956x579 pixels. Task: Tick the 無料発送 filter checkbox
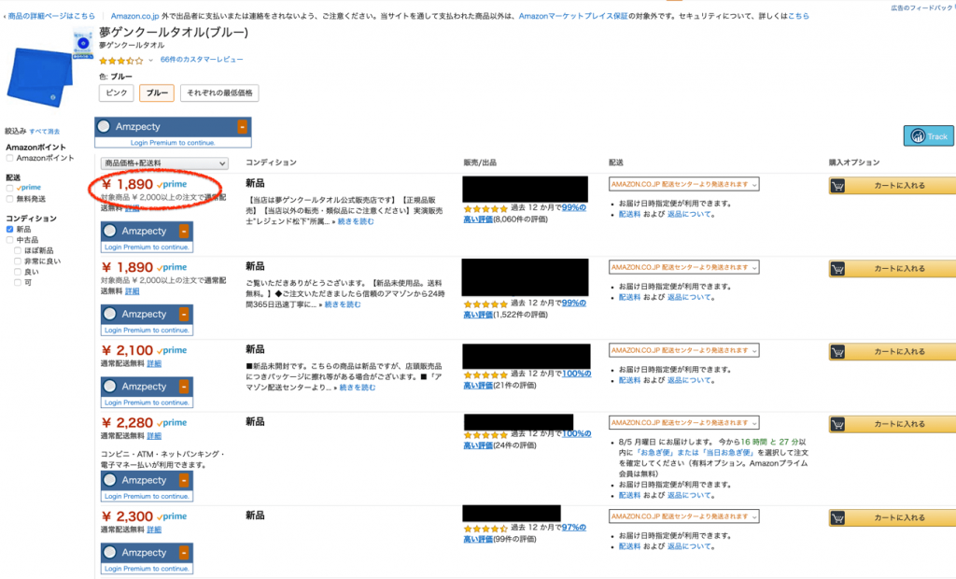9,199
